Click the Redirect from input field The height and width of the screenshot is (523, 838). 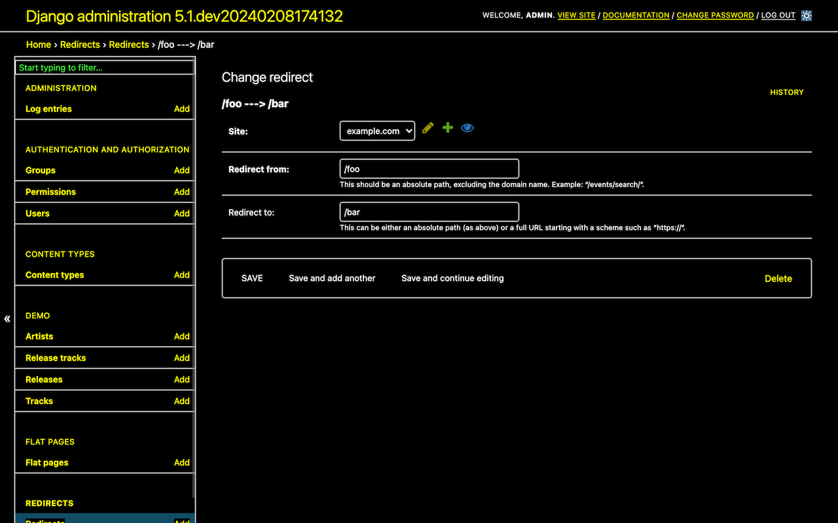[x=429, y=169]
